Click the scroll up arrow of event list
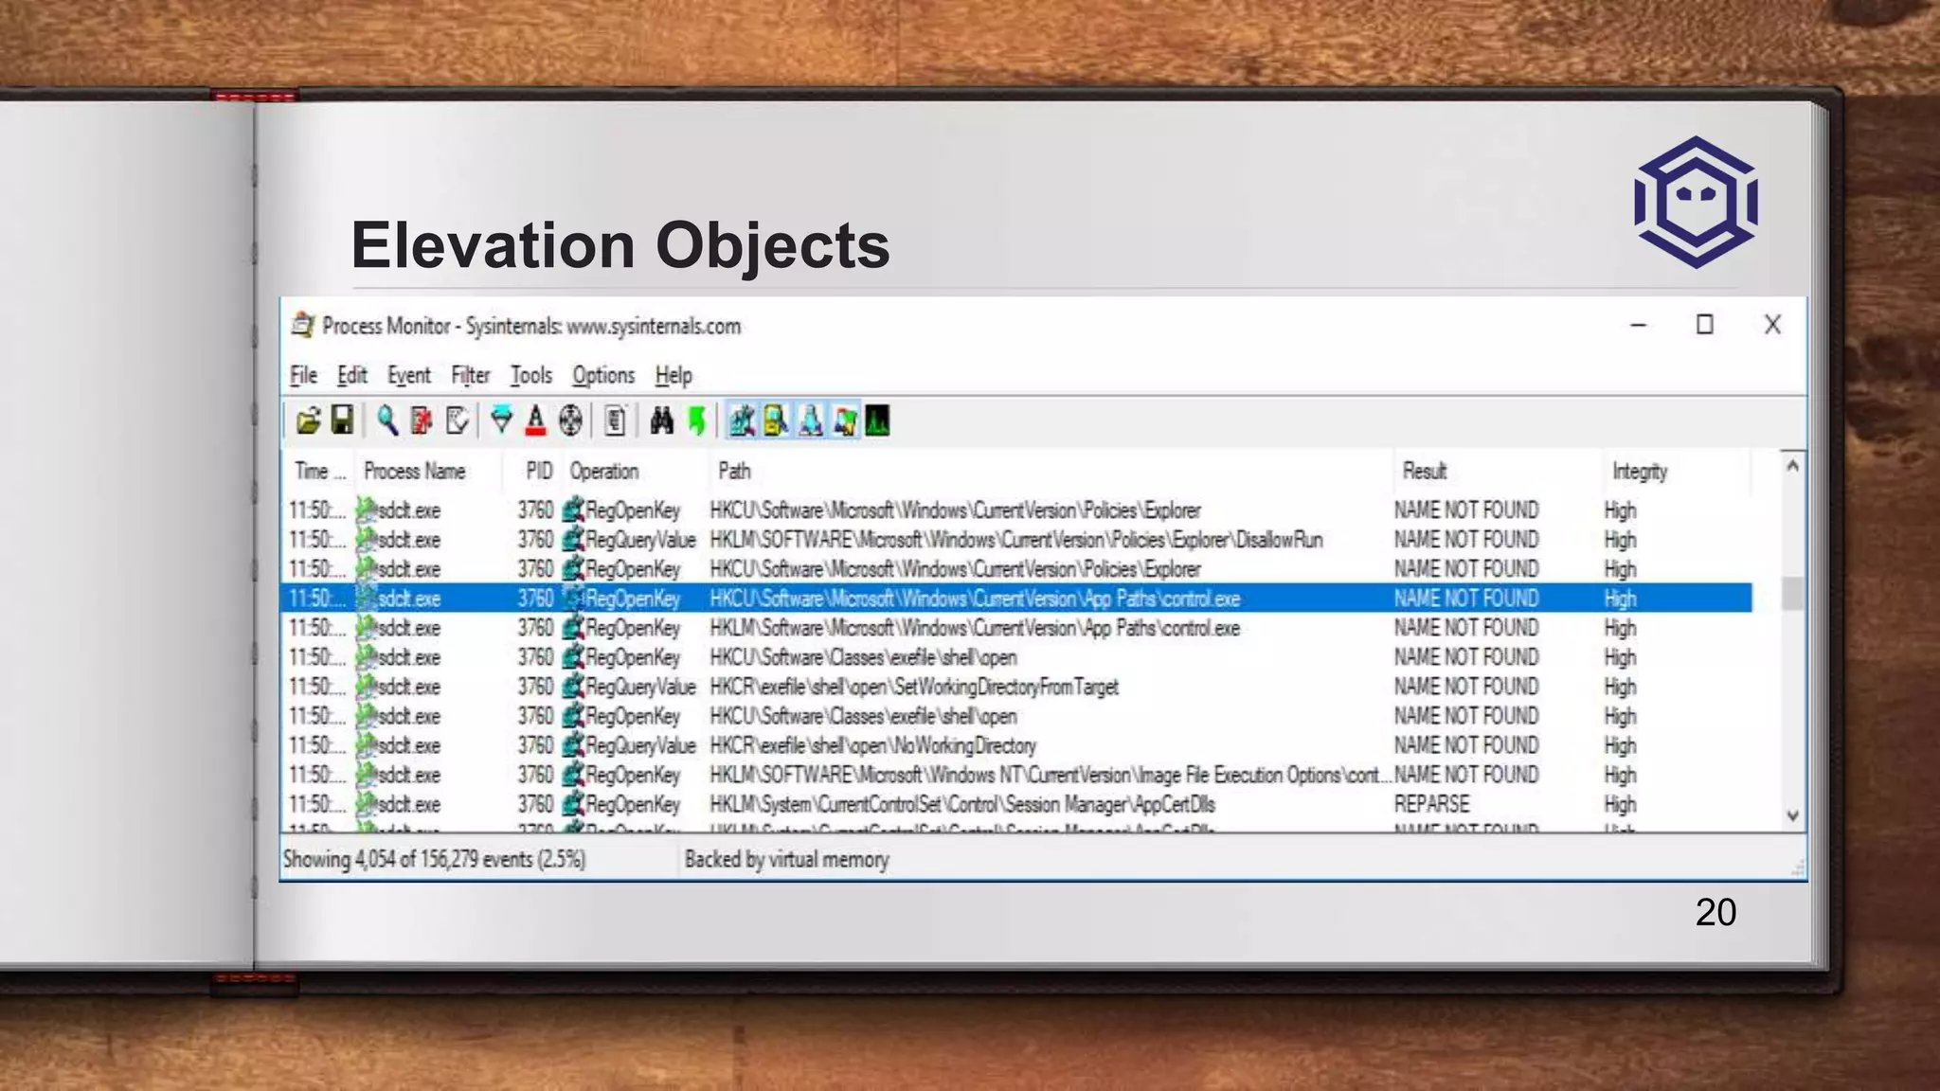 1792,466
